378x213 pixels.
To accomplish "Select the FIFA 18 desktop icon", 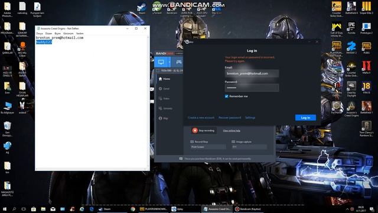I will [366, 88].
